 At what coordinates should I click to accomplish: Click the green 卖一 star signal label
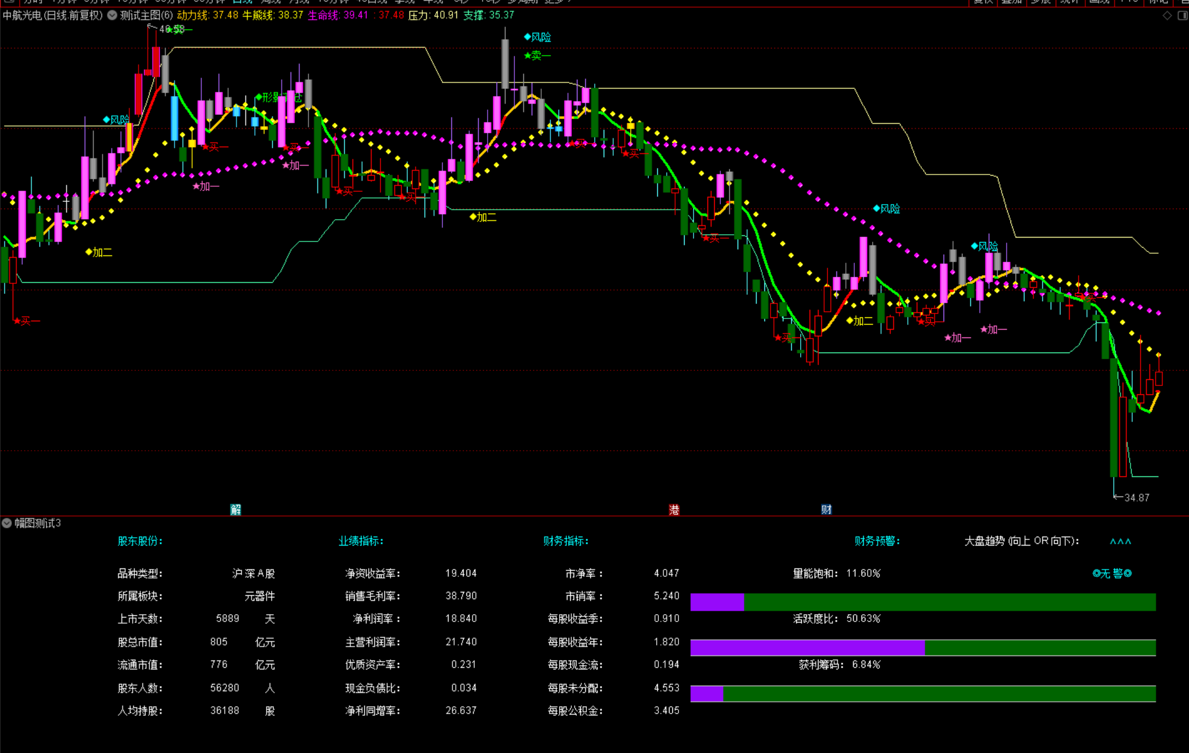click(x=537, y=55)
